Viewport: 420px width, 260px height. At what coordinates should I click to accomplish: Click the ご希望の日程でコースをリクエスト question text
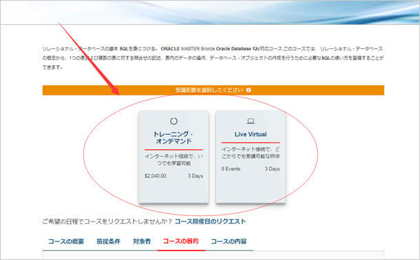(x=107, y=221)
